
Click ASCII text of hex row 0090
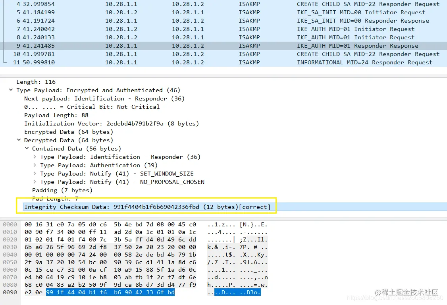(x=234, y=292)
